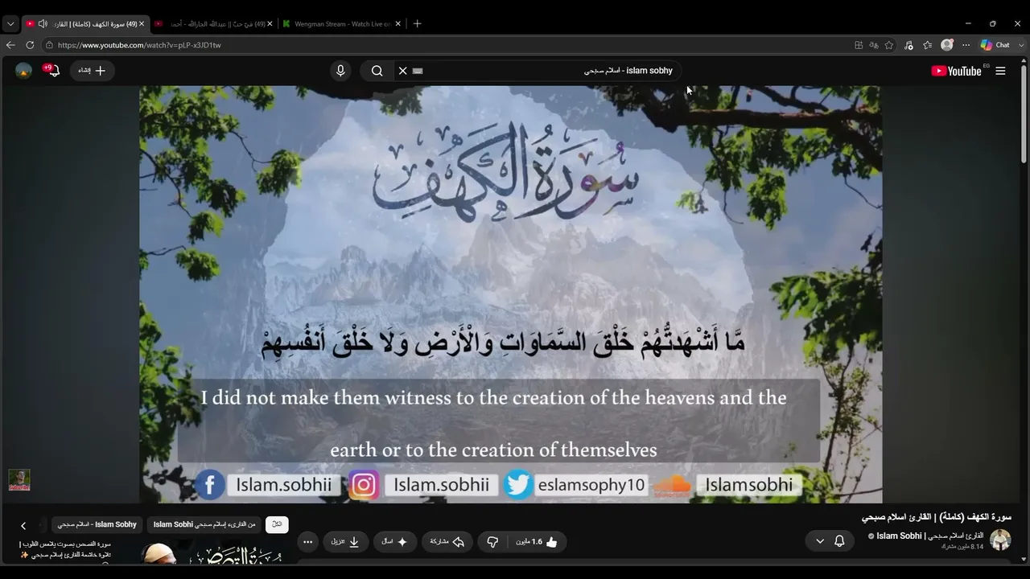This screenshot has height=579, width=1030.
Task: Open the browser three-dot settings menu
Action: pyautogui.click(x=966, y=45)
